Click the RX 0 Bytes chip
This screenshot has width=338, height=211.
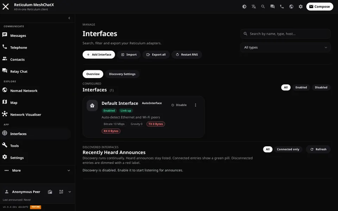(111, 131)
